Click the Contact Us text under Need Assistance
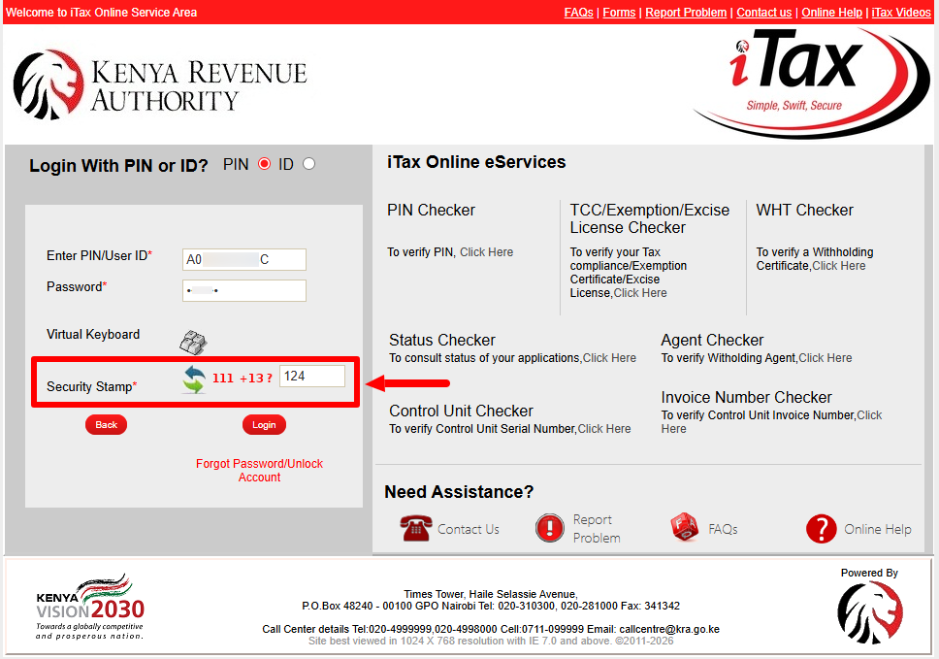Screen dimensions: 939x659 tap(469, 529)
